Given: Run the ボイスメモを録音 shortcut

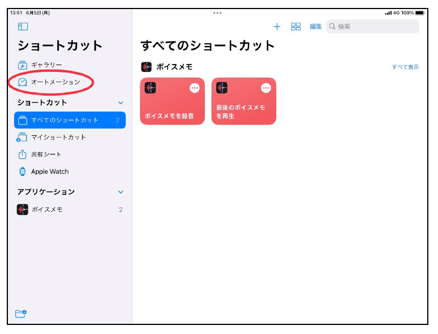Looking at the screenshot, I should point(173,101).
